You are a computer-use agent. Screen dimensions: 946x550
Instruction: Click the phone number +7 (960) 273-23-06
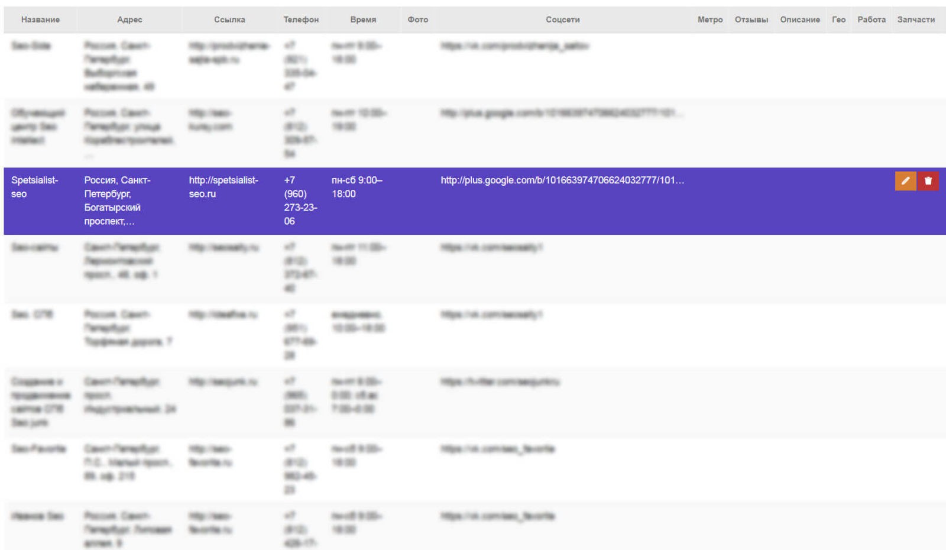[x=300, y=200]
